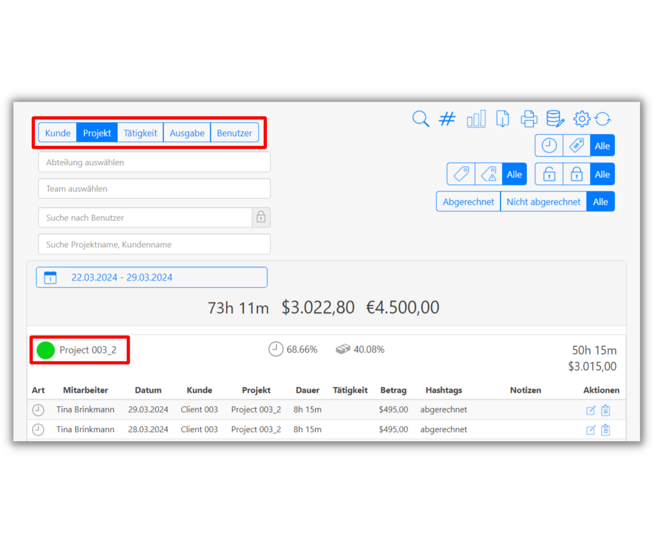This screenshot has height=545, width=654.
Task: Open the date range picker 22.03.2024 - 29.03.2024
Action: pyautogui.click(x=151, y=277)
